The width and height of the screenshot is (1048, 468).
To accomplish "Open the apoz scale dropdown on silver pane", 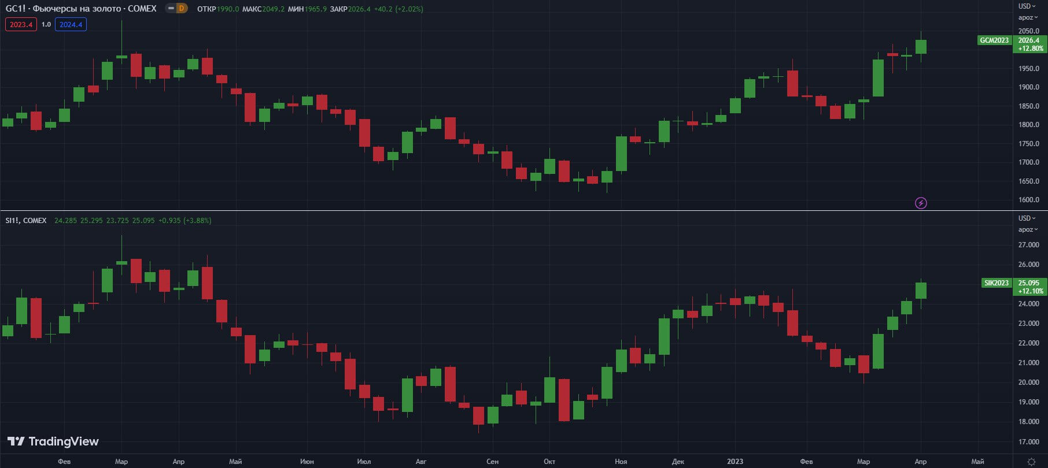I will (1028, 229).
